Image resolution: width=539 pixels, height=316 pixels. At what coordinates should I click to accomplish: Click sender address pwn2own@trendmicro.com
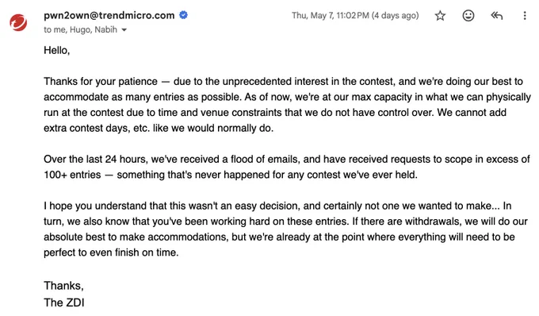click(x=109, y=15)
